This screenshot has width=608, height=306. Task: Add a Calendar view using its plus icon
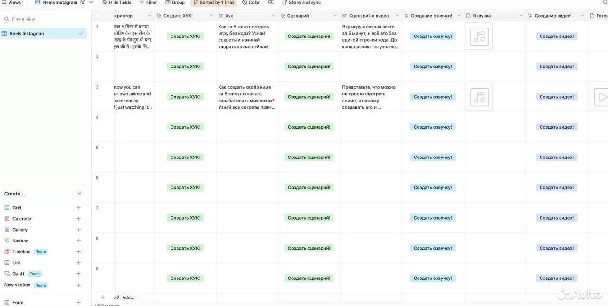click(x=79, y=219)
